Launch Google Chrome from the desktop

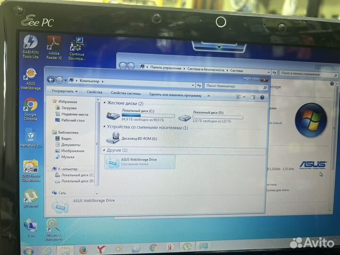[31, 110]
